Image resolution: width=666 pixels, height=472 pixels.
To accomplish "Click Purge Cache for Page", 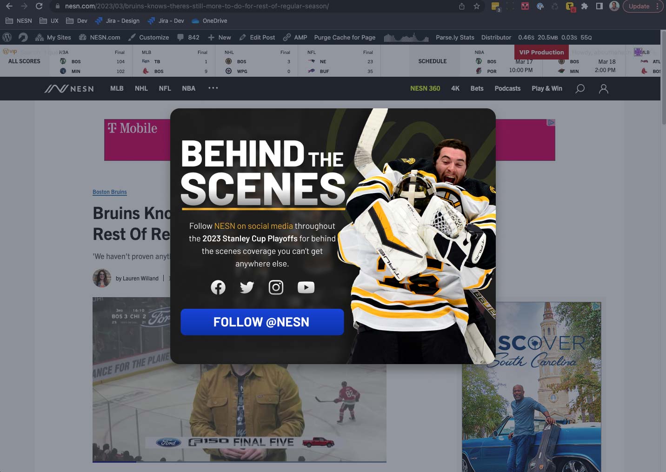I will point(345,37).
